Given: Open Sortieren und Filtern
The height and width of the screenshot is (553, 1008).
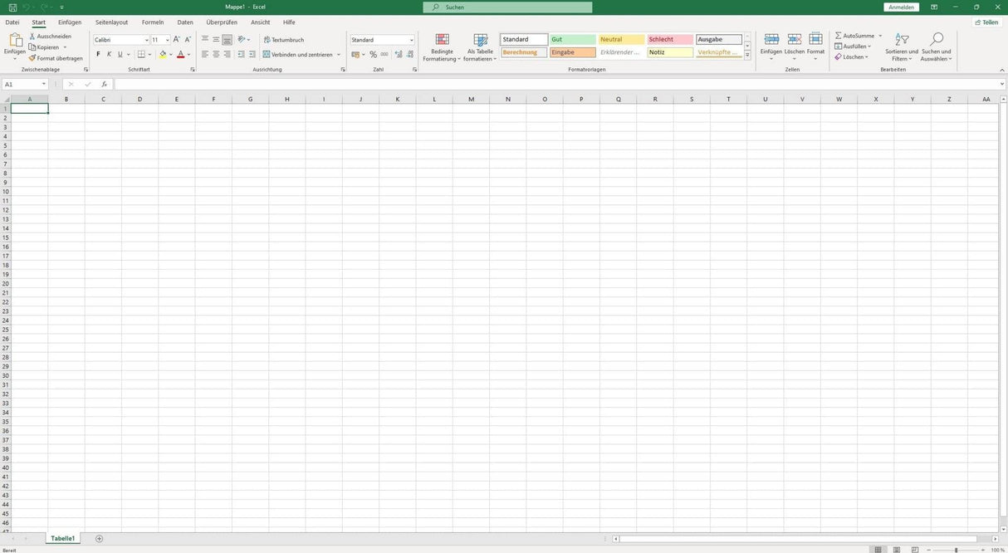Looking at the screenshot, I should point(902,46).
